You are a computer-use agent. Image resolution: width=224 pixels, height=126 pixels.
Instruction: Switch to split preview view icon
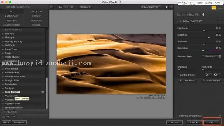point(66,7)
